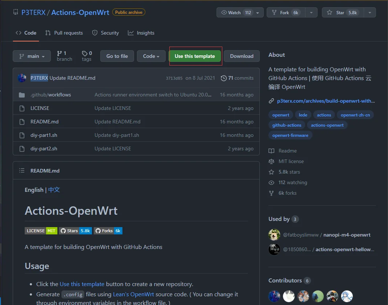Open the Used by section heading
388x305 pixels.
click(x=284, y=219)
